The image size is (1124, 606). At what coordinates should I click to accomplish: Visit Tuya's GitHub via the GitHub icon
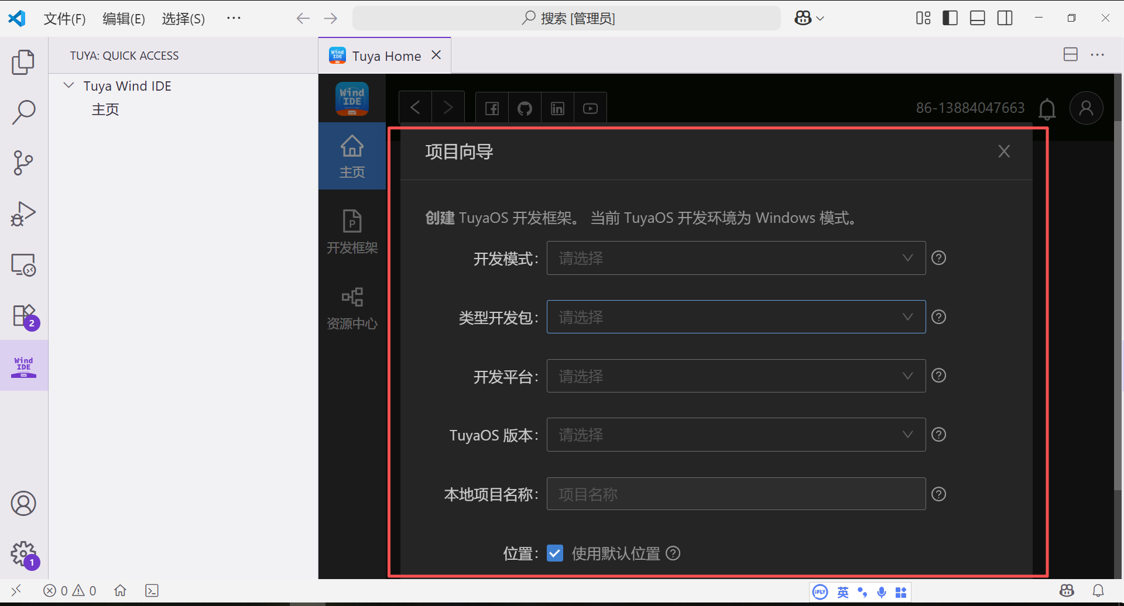click(x=525, y=107)
